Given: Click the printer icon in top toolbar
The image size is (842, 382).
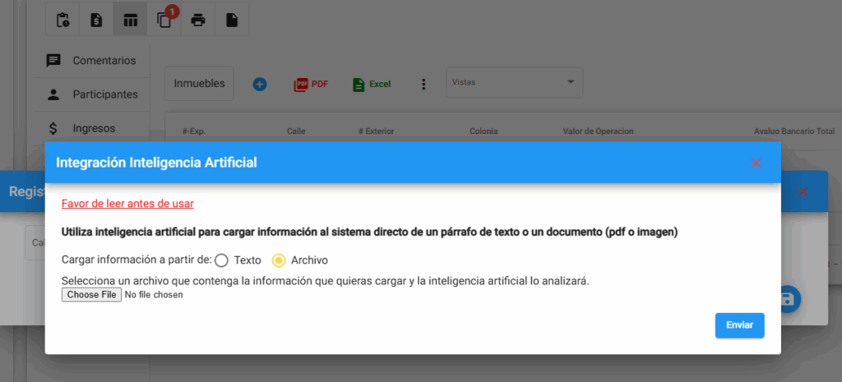Looking at the screenshot, I should (198, 21).
